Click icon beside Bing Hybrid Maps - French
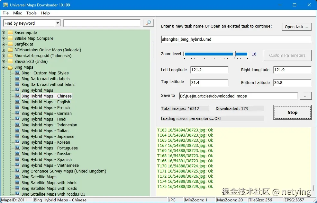The width and height of the screenshot is (317, 203). [x=17, y=107]
